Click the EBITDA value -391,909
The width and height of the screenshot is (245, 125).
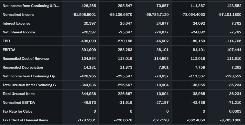88,50
